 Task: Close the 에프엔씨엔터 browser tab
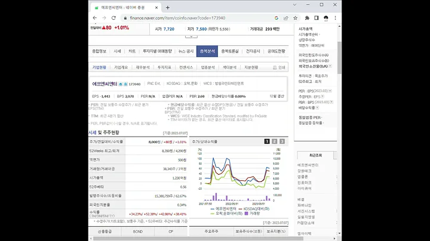click(x=156, y=8)
